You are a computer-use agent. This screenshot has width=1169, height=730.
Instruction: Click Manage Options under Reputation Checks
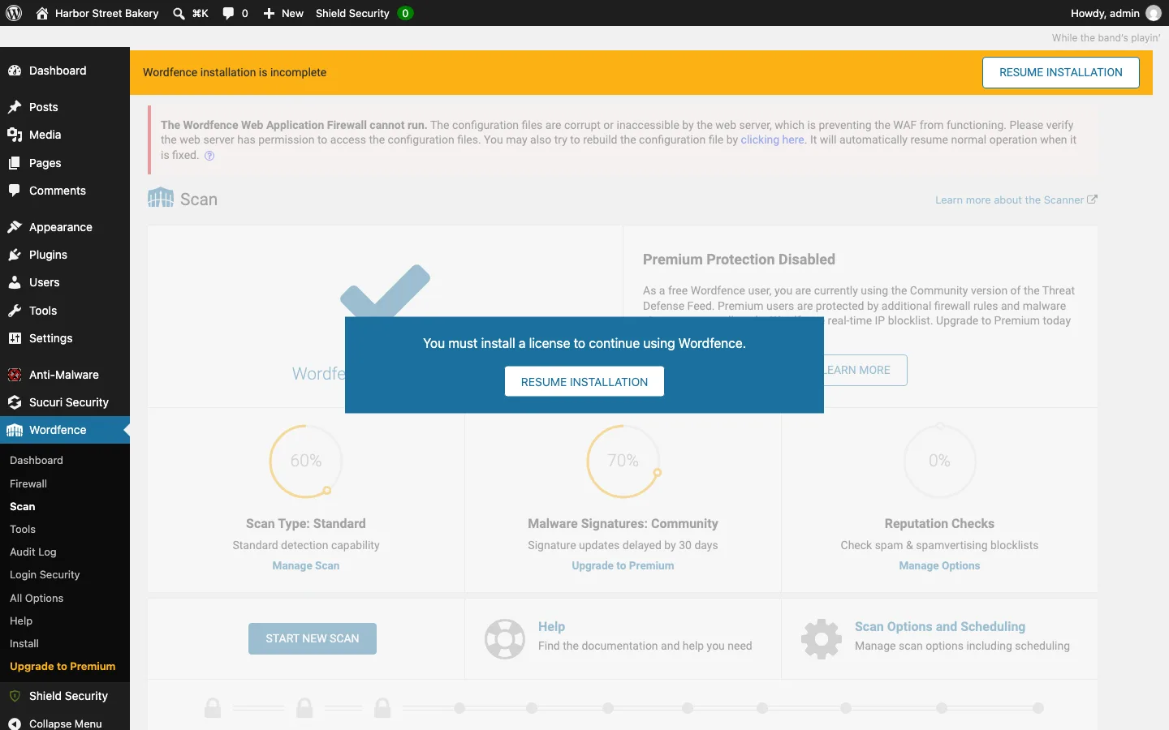tap(939, 565)
